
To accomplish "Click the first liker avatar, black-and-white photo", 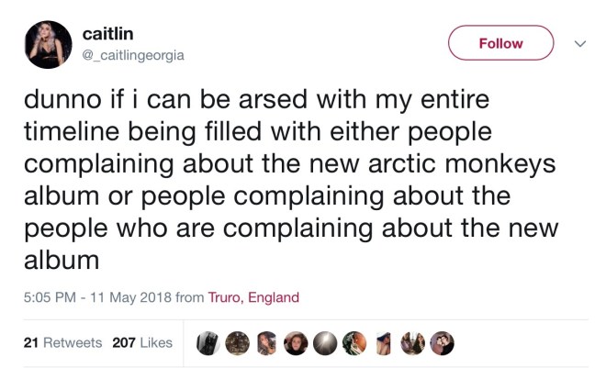I will [208, 342].
